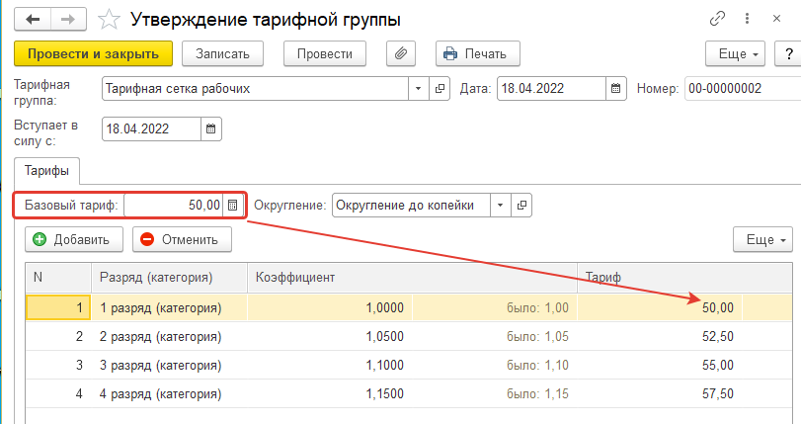This screenshot has width=801, height=424.
Task: Click Провести и закрыть button
Action: 93,53
